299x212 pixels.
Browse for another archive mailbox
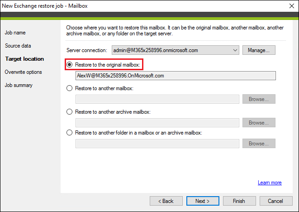coord(259,123)
